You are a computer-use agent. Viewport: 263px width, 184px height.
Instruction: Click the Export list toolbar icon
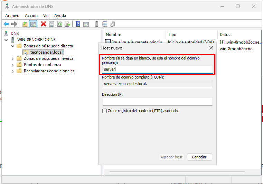click(x=68, y=24)
